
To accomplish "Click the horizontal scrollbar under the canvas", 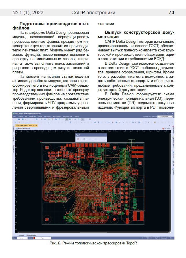I will (93, 232).
